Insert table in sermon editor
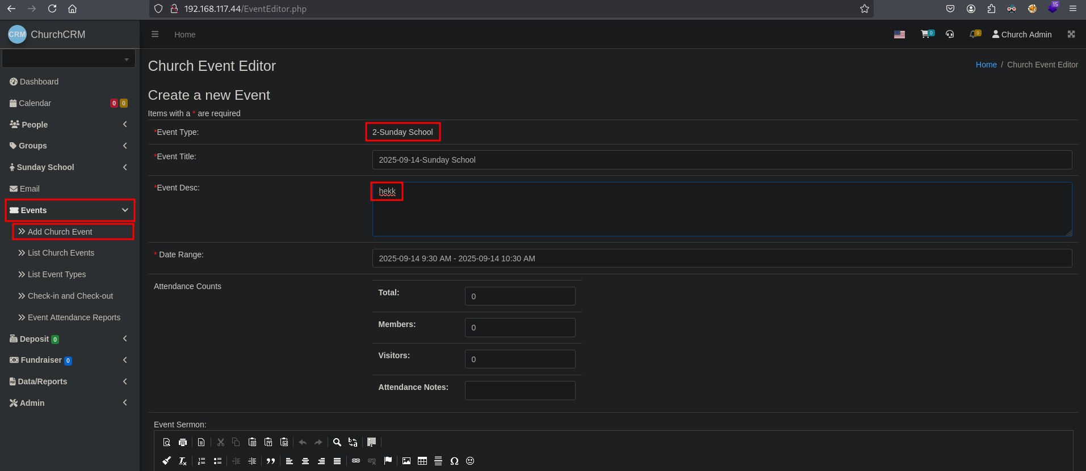 [x=422, y=461]
